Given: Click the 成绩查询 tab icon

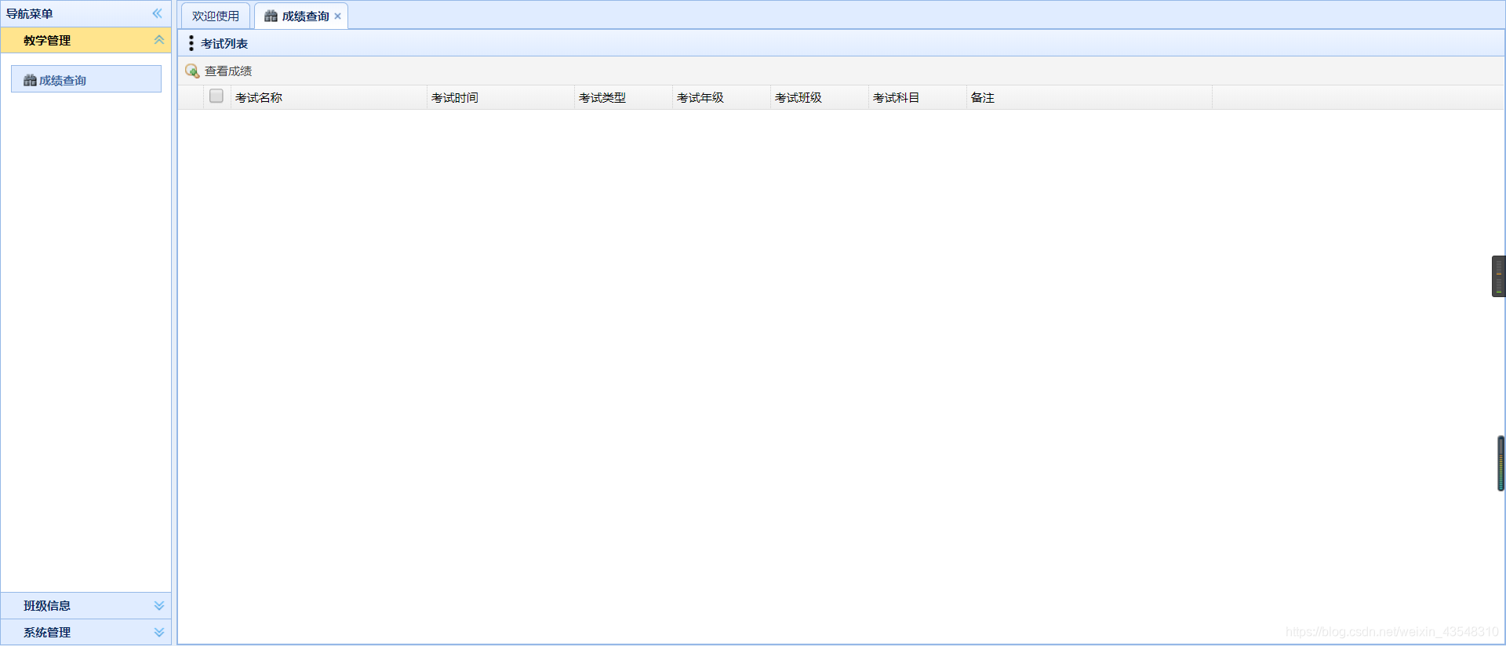Looking at the screenshot, I should [271, 16].
